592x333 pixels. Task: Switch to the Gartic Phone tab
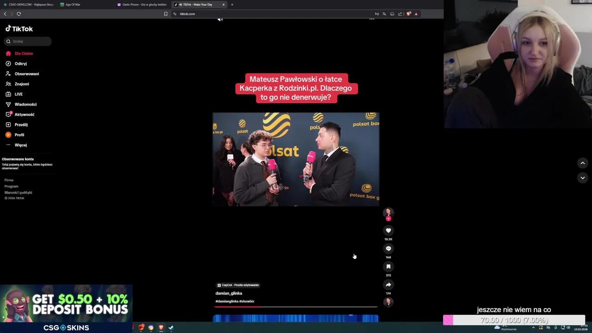142,5
